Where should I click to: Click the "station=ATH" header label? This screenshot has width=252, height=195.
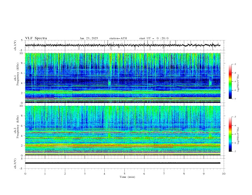tap(118, 38)
